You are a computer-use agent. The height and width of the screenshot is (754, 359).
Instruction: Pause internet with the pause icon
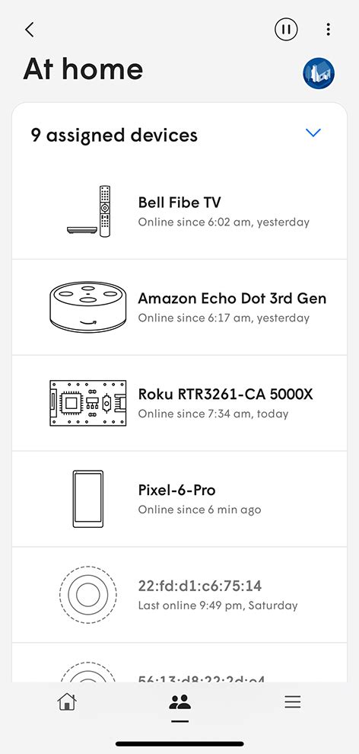[x=286, y=30]
